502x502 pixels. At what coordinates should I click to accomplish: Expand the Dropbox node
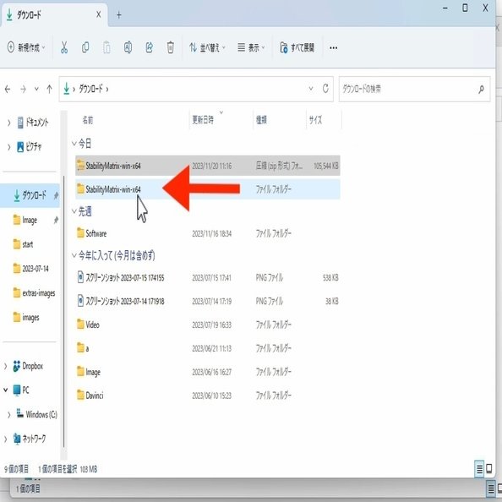coord(5,366)
